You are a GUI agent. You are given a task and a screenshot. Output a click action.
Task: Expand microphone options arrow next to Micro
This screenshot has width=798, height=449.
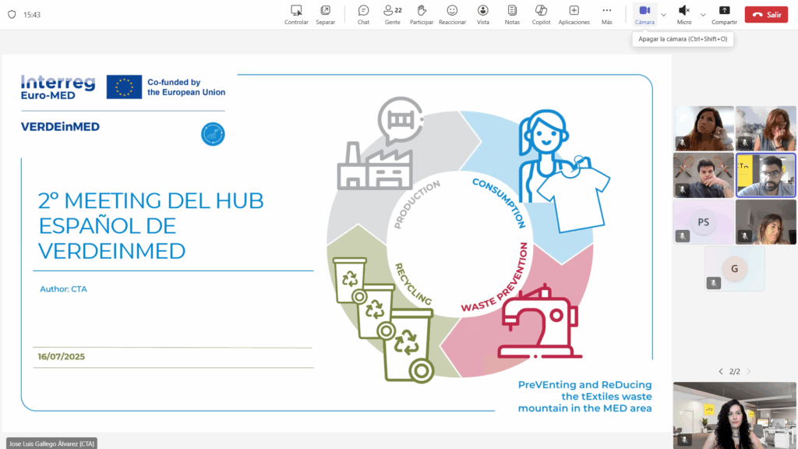click(703, 15)
